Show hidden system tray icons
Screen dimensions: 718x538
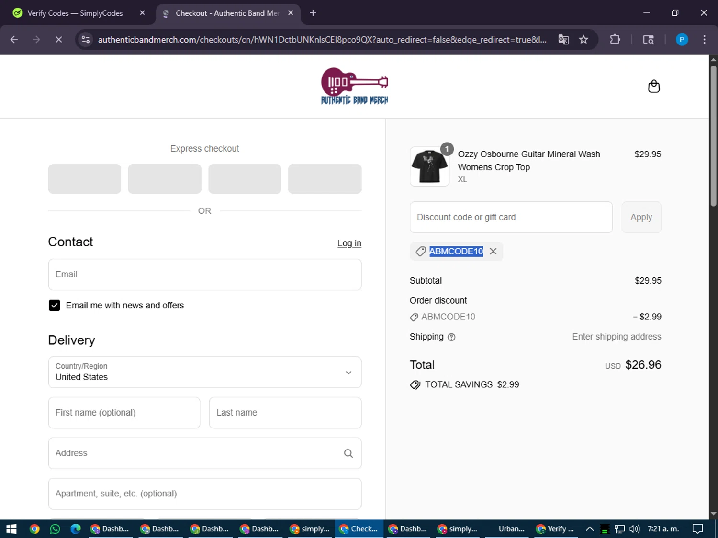coord(590,529)
